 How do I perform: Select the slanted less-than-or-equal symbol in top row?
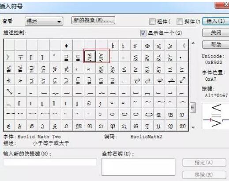point(159,46)
